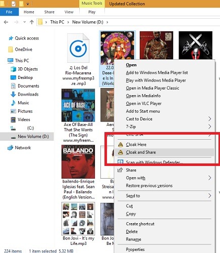
Task: Open the File ribbon tab
Action: pyautogui.click(x=9, y=12)
